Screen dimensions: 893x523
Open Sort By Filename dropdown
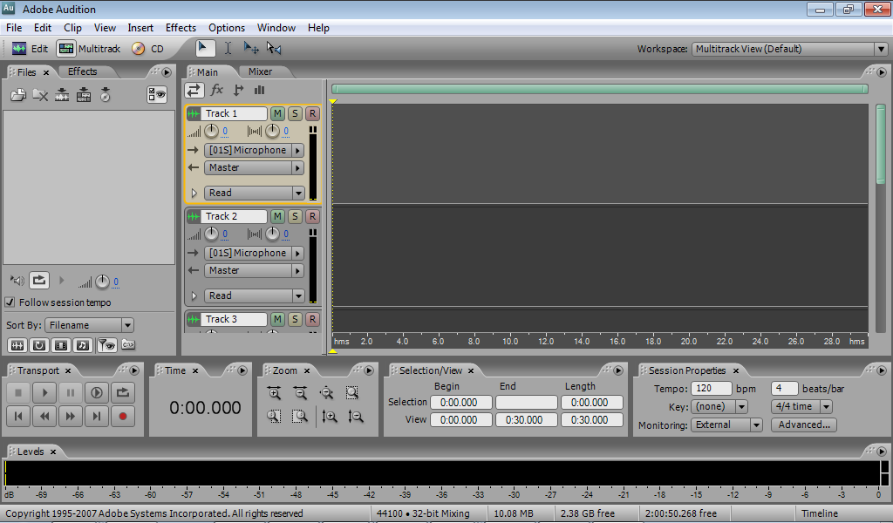(90, 325)
